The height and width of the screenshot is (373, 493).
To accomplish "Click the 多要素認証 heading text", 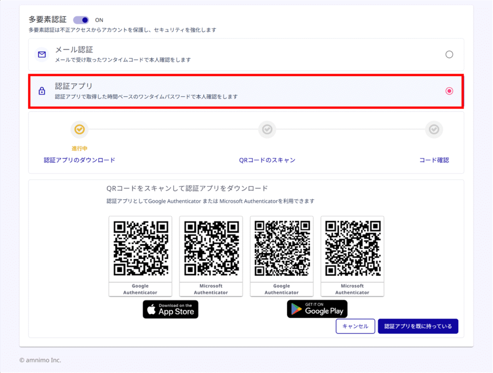I will [x=48, y=20].
